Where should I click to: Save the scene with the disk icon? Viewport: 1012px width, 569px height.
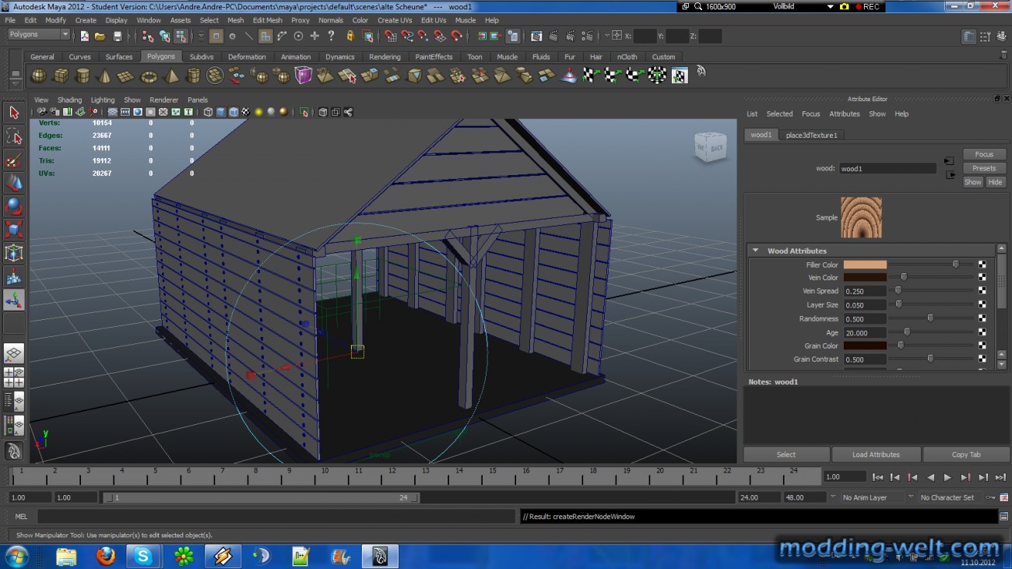[118, 36]
